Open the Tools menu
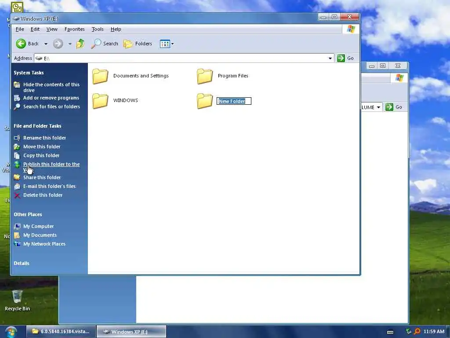 coord(97,29)
